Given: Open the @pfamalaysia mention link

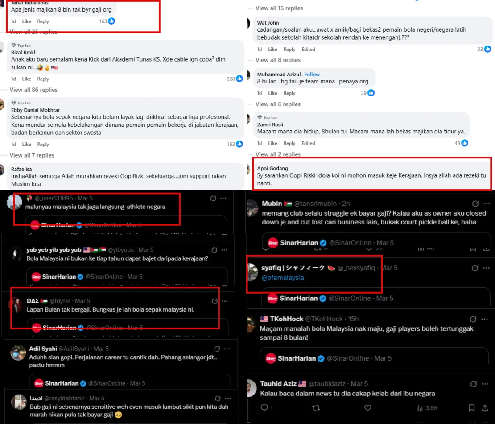Looking at the screenshot, I should (283, 278).
